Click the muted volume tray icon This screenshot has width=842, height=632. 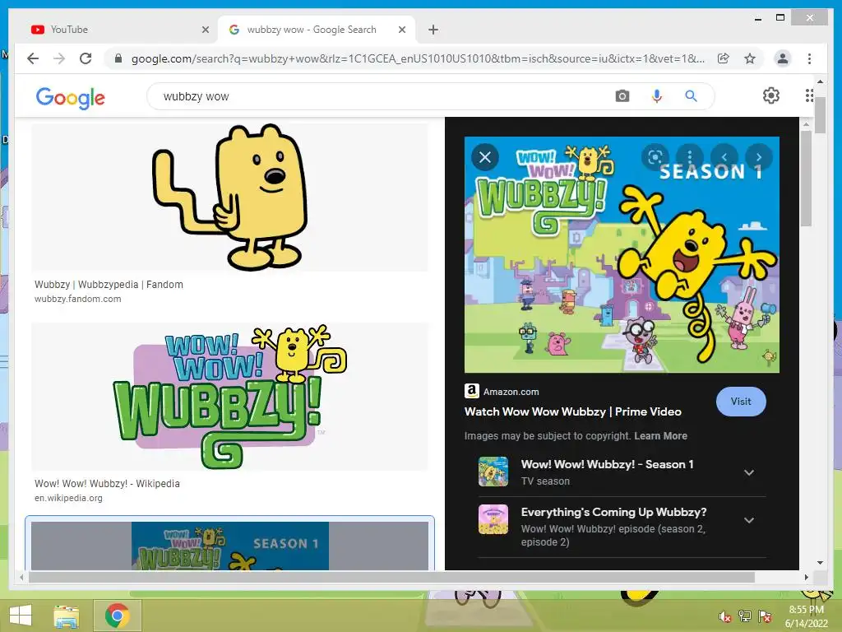point(724,616)
